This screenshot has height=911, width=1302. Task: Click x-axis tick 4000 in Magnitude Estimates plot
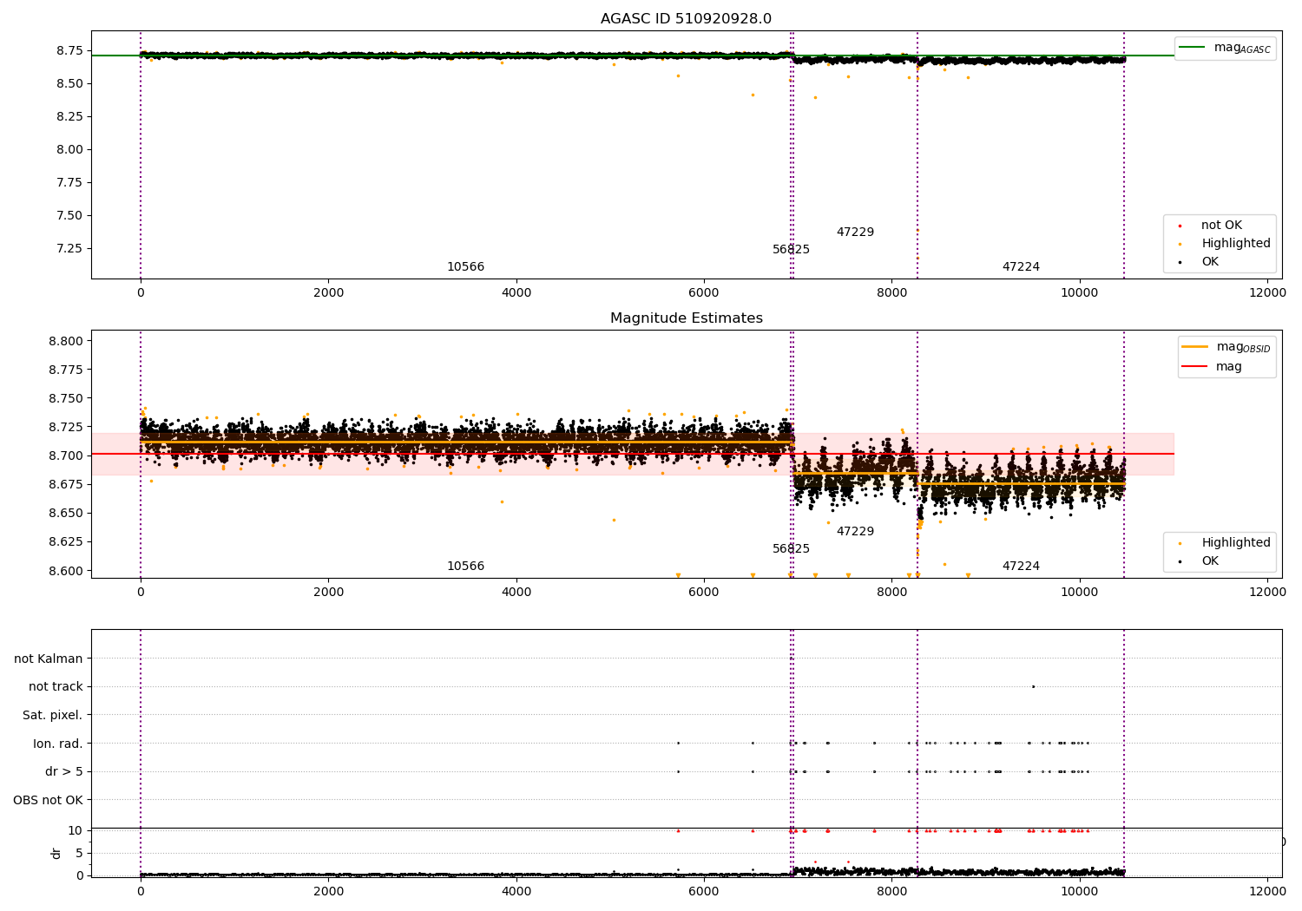click(516, 593)
